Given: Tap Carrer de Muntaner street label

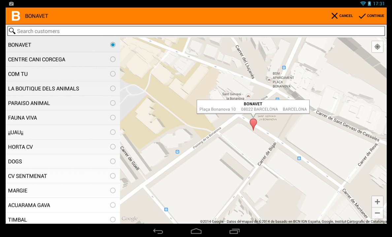Looking at the screenshot, I should coord(355,204).
